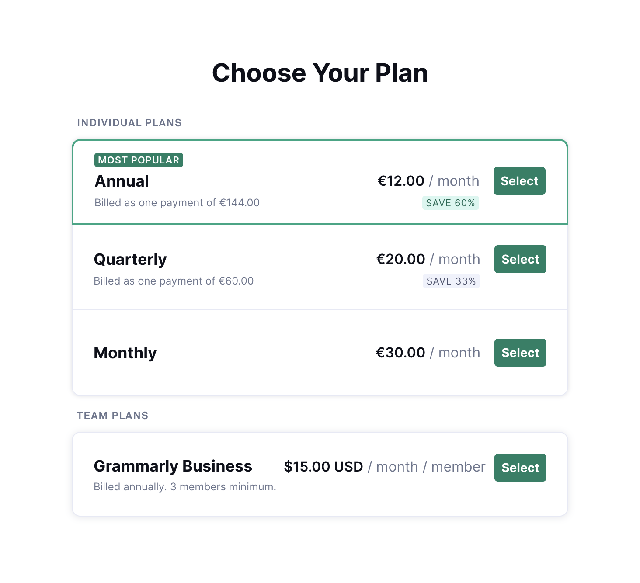The image size is (640, 583).
Task: Click the Quarterly plan title
Action: [130, 260]
